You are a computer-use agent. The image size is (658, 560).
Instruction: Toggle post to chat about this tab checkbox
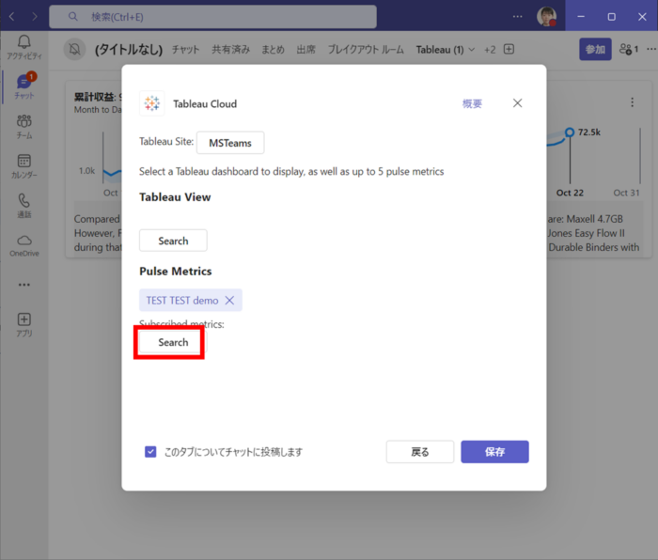pyautogui.click(x=150, y=452)
